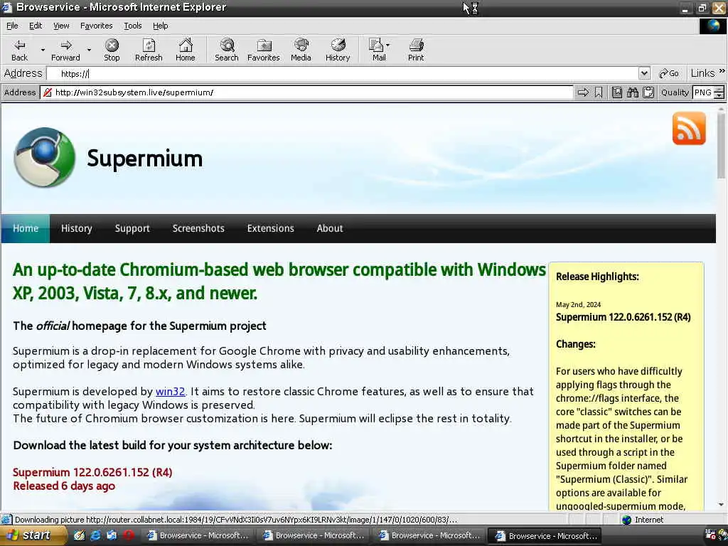Click the "Released 6 days ago" text
This screenshot has width=728, height=546.
click(x=64, y=486)
